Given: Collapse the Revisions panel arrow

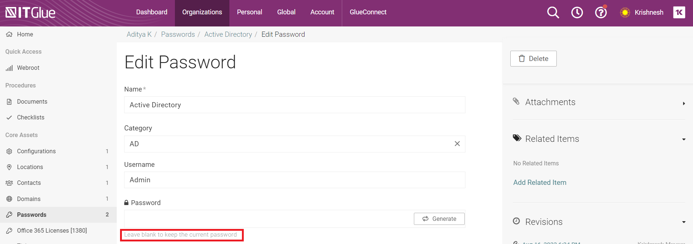Looking at the screenshot, I should pos(684,222).
